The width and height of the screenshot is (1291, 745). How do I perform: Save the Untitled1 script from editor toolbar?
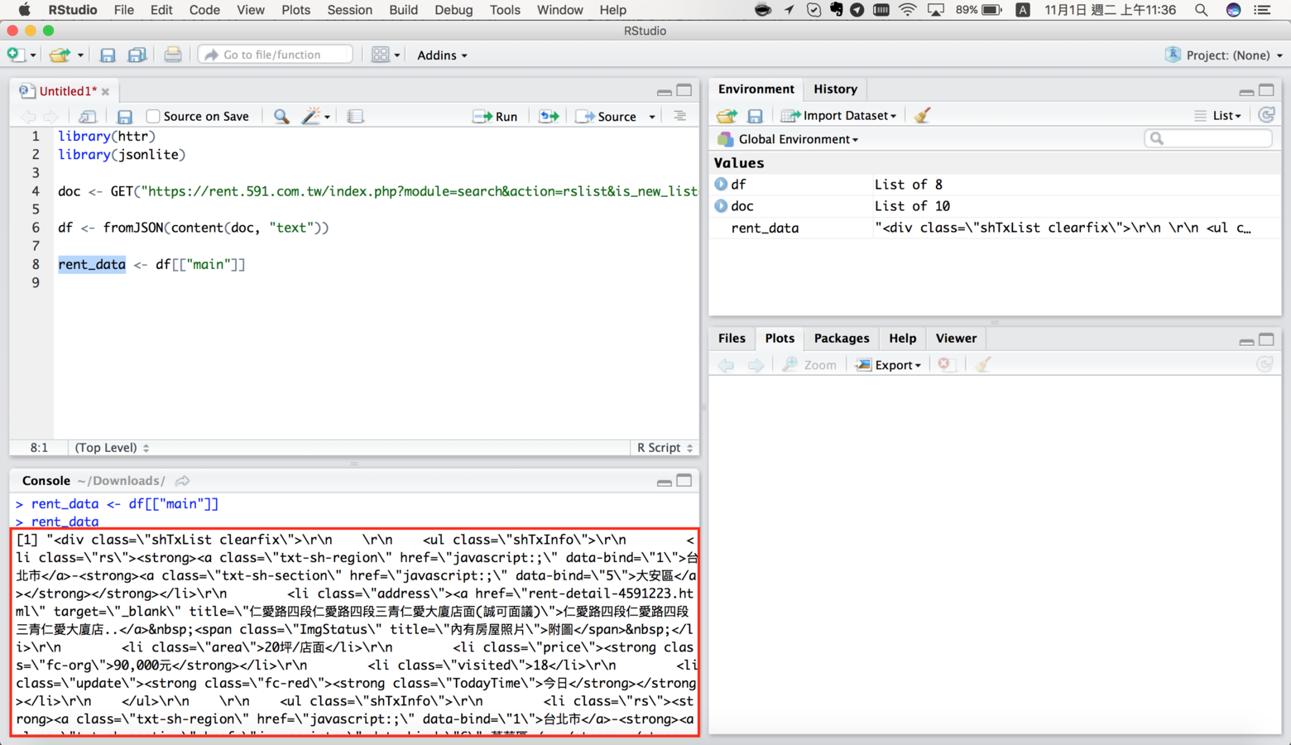pyautogui.click(x=125, y=117)
